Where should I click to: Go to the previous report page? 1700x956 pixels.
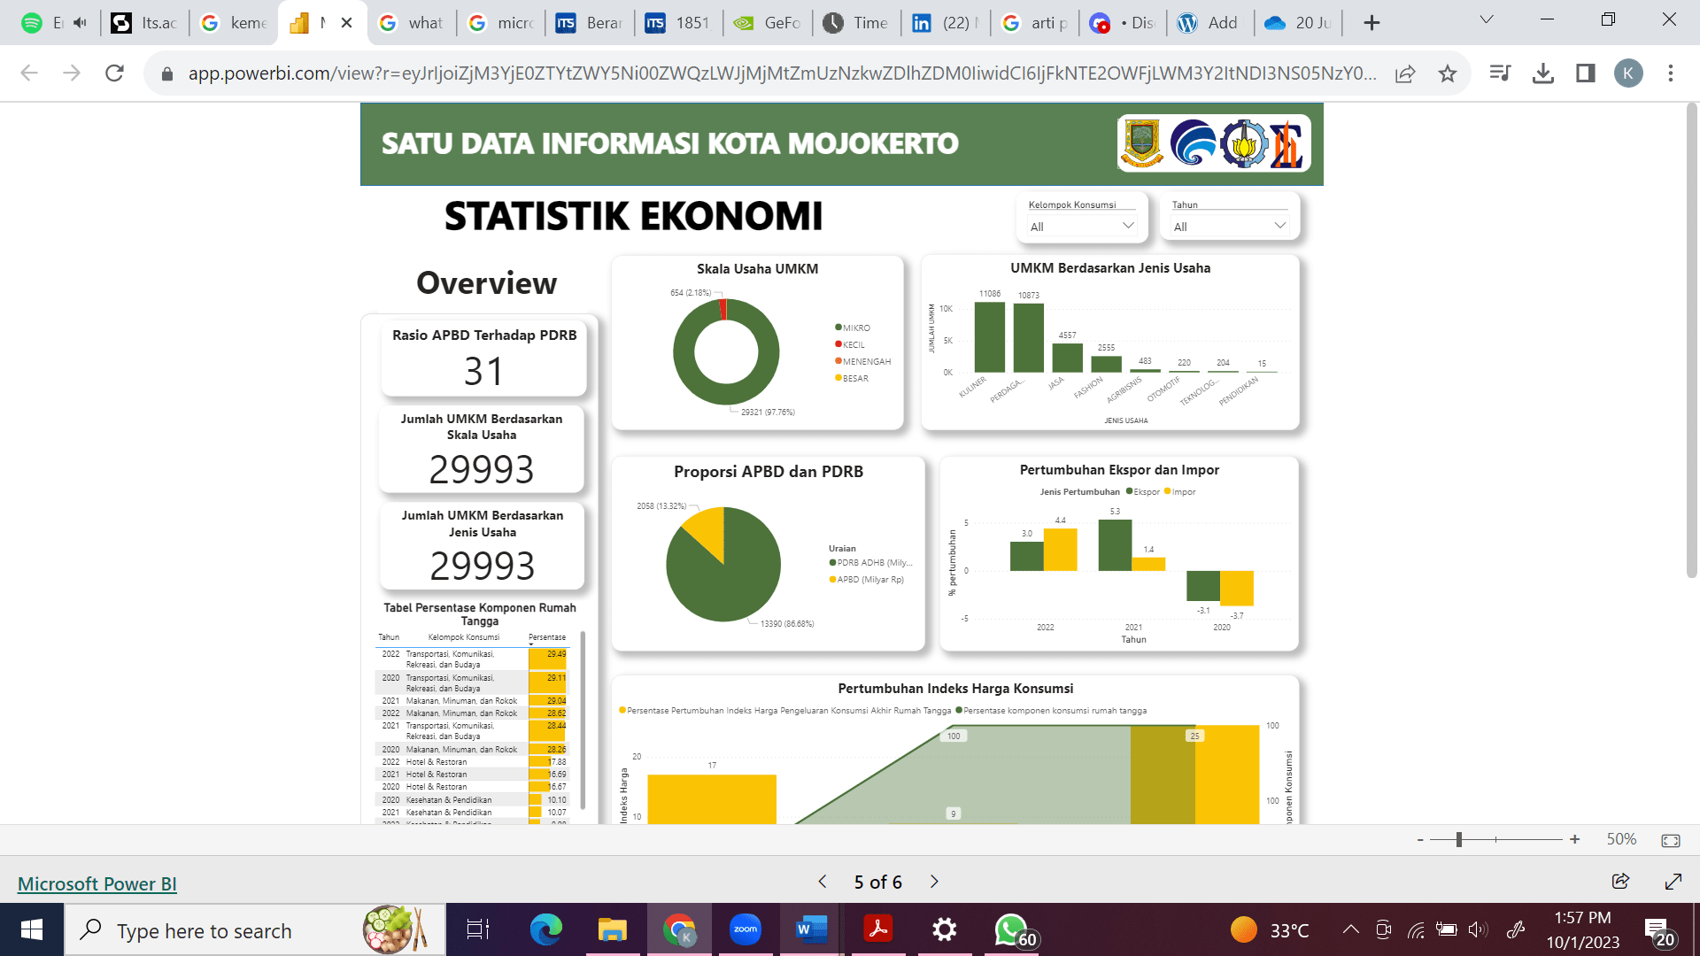pos(823,882)
